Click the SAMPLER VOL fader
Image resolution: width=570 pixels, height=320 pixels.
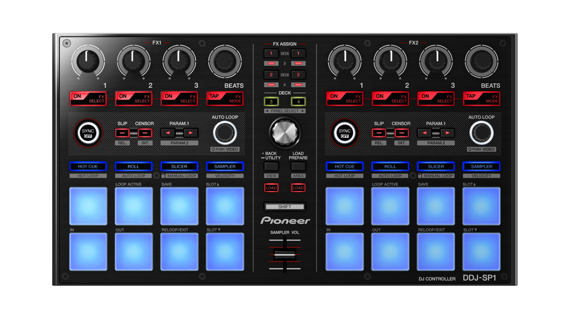[x=284, y=255]
